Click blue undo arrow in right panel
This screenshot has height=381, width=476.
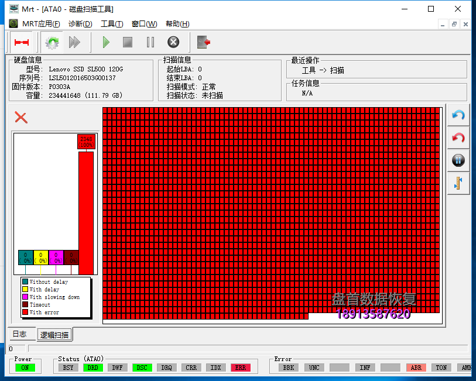[458, 115]
